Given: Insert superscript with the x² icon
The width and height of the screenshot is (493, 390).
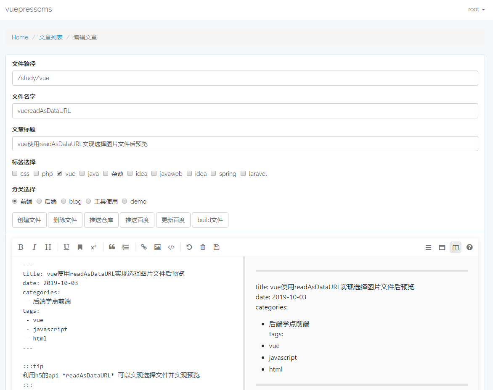Looking at the screenshot, I should coord(93,247).
